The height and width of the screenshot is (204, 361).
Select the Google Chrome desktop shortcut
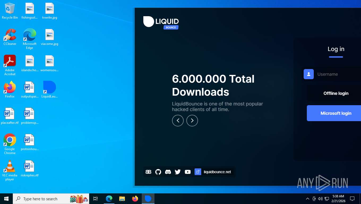(10, 144)
